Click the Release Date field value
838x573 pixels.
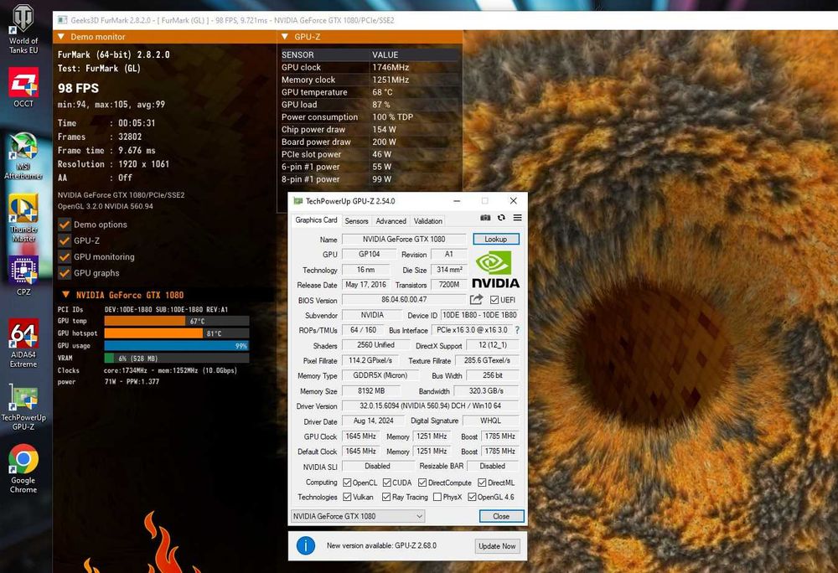[365, 285]
